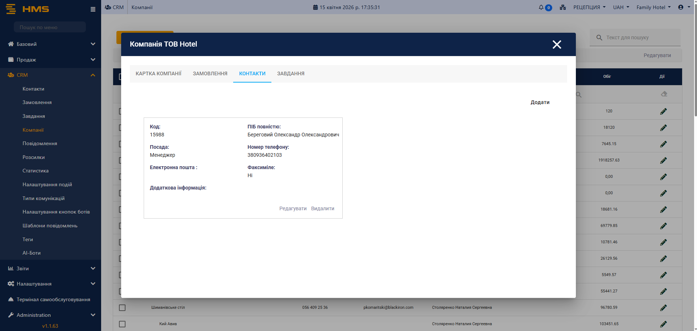Open the UAH currency dropdown
The height and width of the screenshot is (331, 697).
(x=621, y=7)
